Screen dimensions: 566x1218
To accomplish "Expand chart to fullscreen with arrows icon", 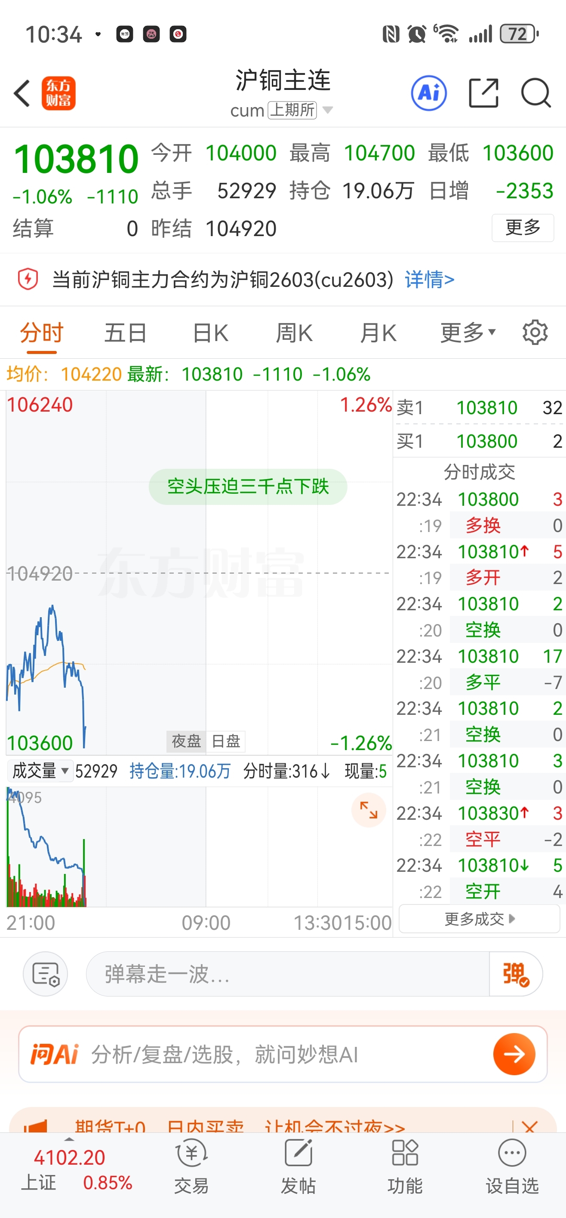I will [x=368, y=810].
